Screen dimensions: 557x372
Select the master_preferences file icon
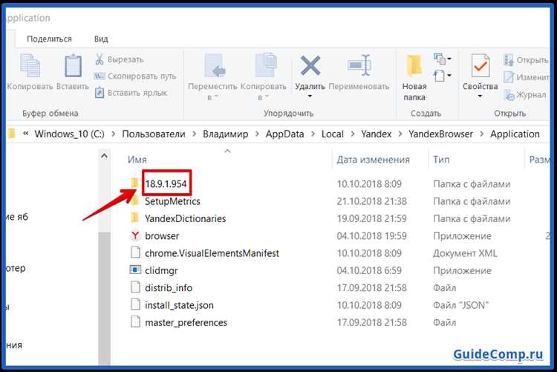click(135, 322)
